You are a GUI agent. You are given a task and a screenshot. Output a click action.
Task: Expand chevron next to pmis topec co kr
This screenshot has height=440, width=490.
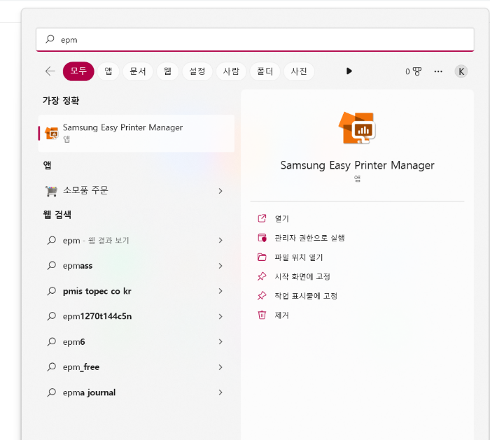220,291
